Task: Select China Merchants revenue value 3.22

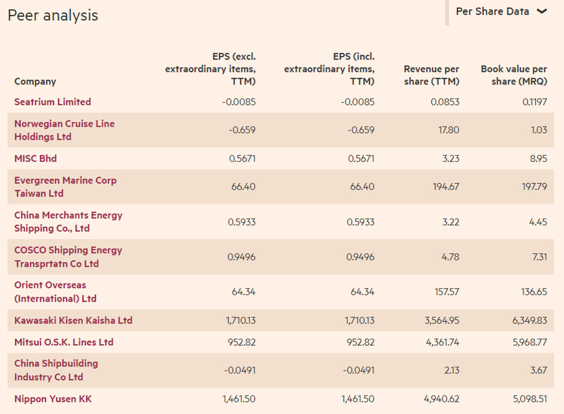Action: point(451,222)
